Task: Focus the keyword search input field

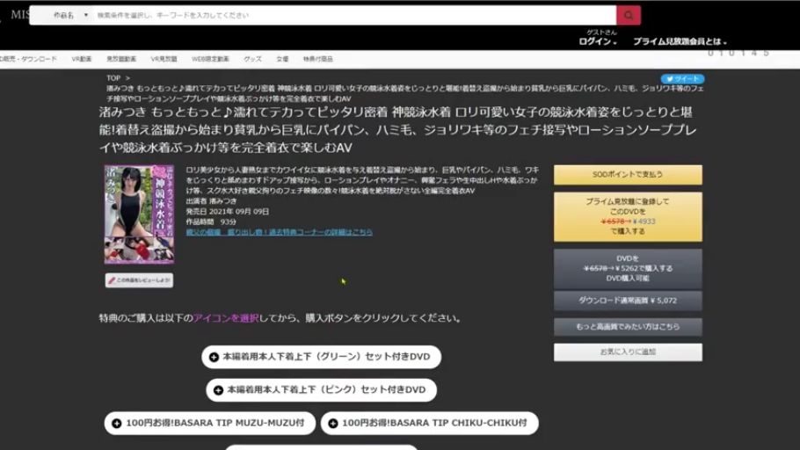Action: (352, 16)
